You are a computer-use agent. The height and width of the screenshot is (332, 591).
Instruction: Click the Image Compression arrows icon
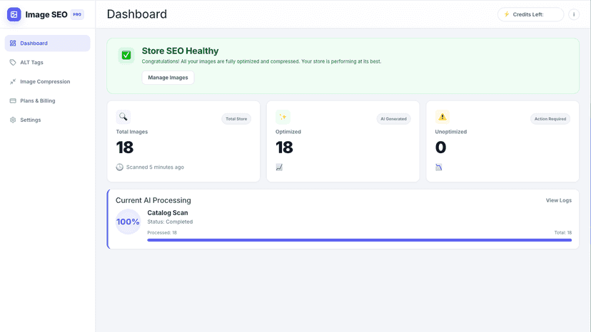pyautogui.click(x=13, y=82)
